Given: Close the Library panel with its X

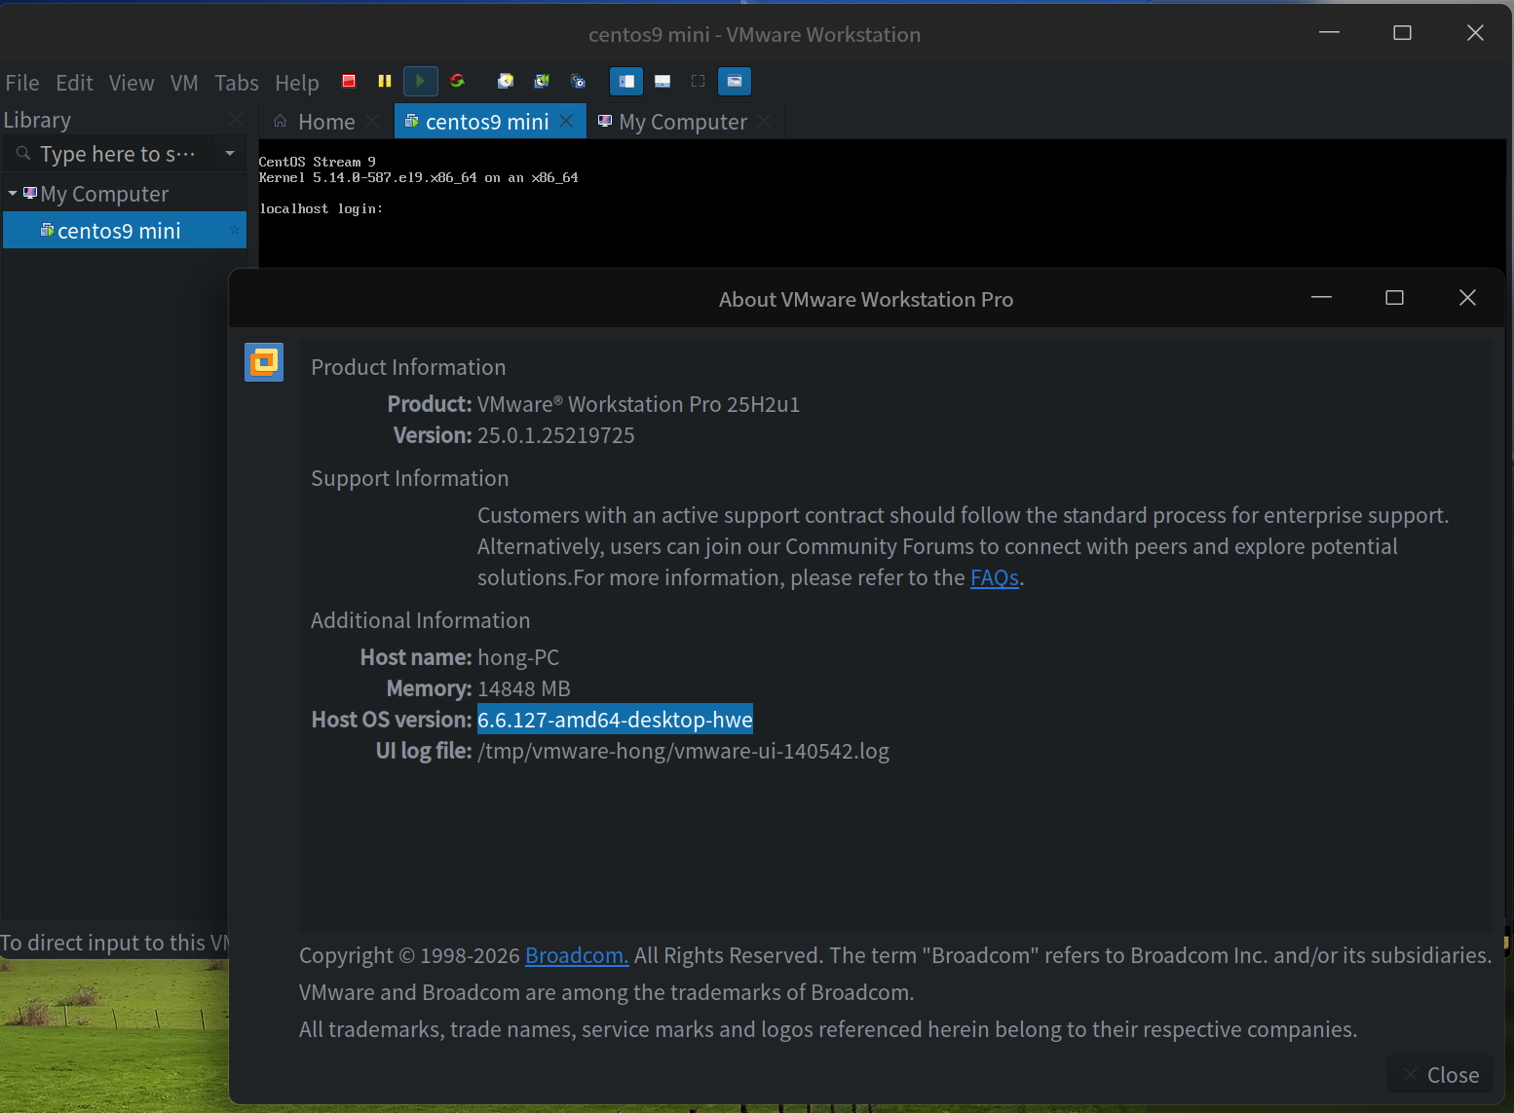Looking at the screenshot, I should 235,119.
